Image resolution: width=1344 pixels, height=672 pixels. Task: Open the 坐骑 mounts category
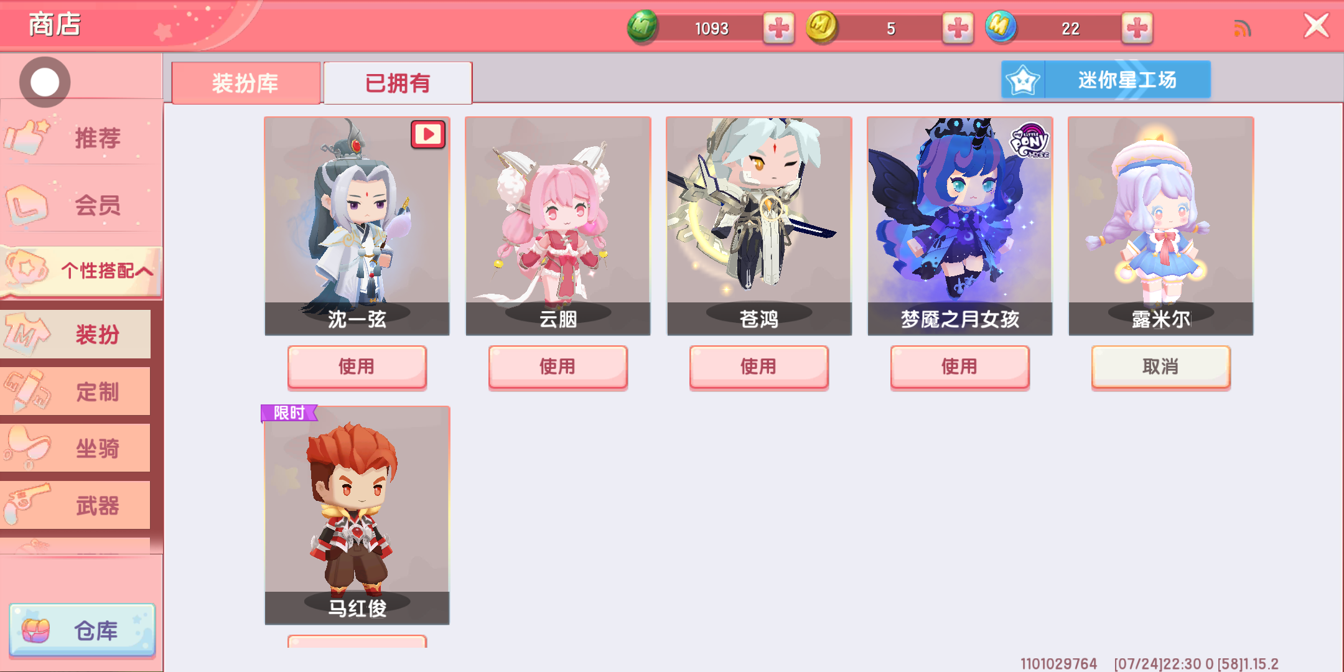tap(75, 448)
